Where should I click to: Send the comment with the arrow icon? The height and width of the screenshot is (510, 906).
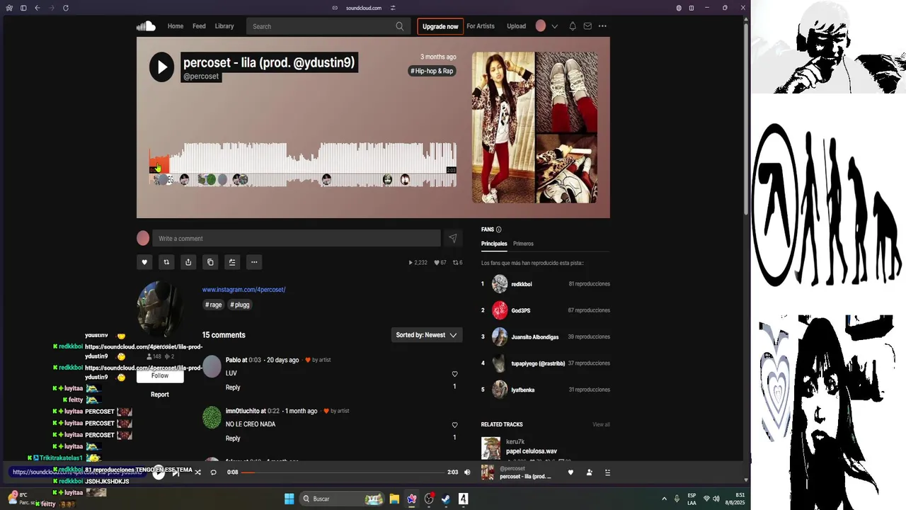tap(452, 239)
